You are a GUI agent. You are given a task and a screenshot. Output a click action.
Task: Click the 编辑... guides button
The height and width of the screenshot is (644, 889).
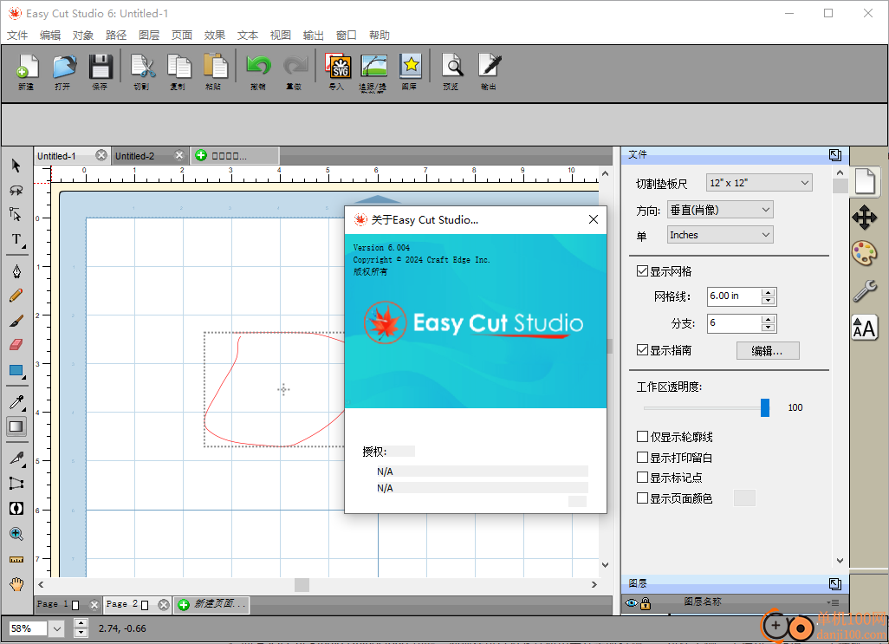[768, 351]
